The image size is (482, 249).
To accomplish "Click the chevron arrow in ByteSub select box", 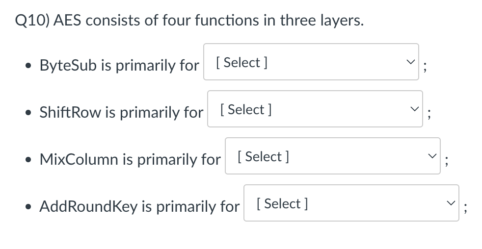I will click(x=410, y=62).
